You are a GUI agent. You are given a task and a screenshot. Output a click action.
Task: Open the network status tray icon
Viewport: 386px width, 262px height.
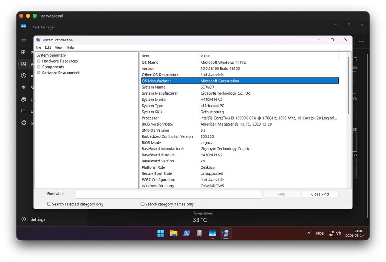click(x=331, y=233)
